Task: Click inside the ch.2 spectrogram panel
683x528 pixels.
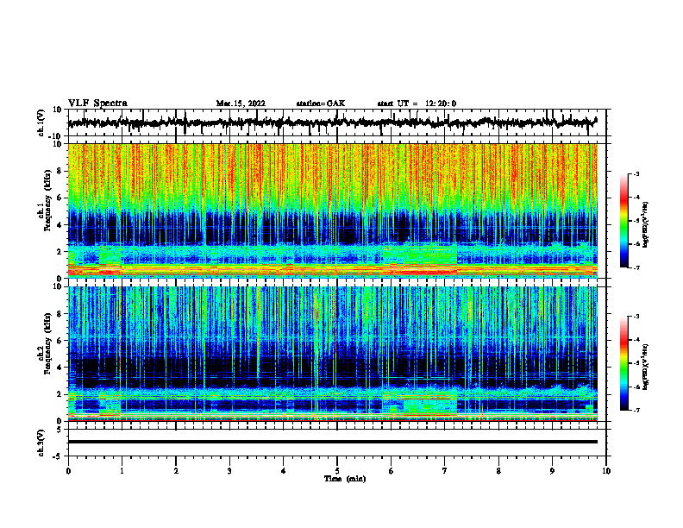Action: [333, 354]
